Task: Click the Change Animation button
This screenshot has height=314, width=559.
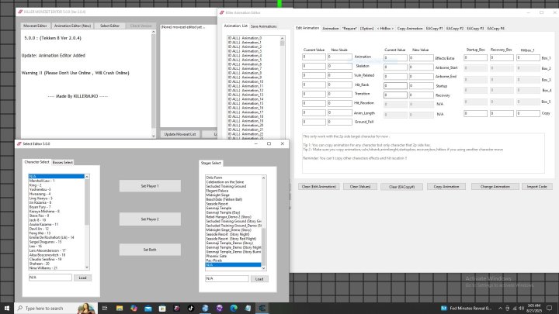Action: (495, 187)
